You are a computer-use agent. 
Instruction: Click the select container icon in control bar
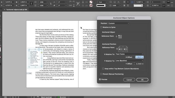[83, 2]
